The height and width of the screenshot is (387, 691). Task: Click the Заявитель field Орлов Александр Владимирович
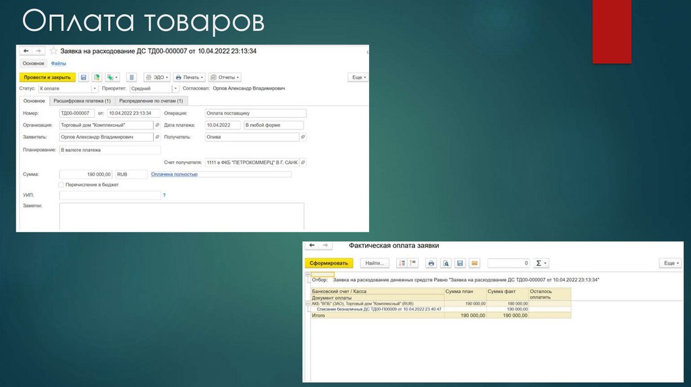pyautogui.click(x=106, y=137)
